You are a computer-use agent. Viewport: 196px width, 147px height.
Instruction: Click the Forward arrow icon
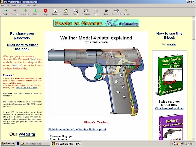(15, 12)
